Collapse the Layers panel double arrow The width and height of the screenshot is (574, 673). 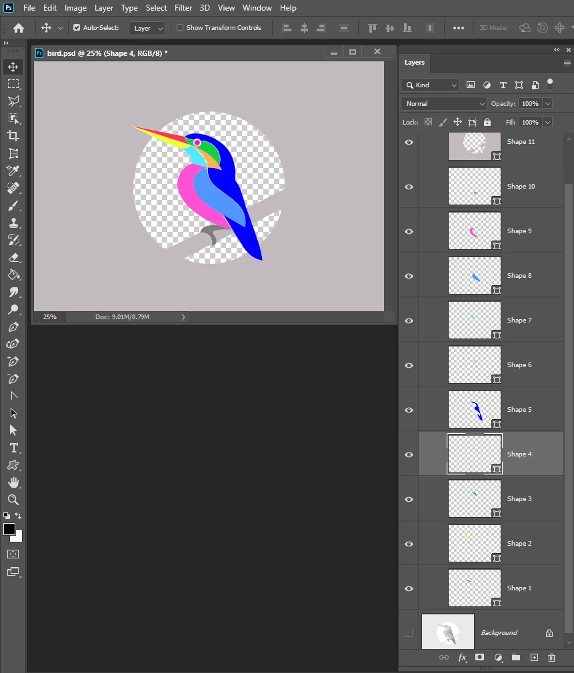pos(557,50)
